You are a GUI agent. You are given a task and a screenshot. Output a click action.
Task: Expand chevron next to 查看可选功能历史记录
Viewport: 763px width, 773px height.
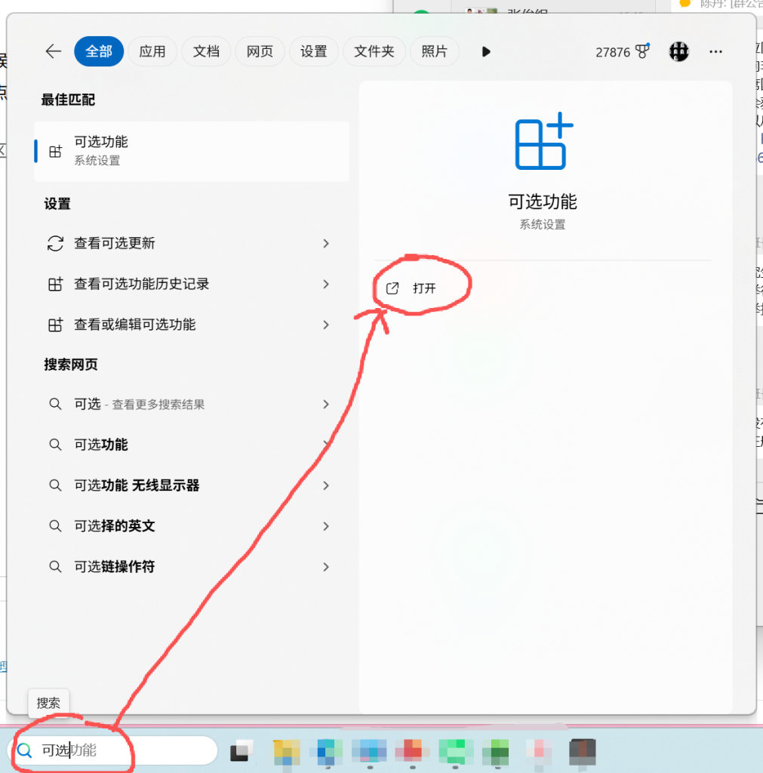pos(326,284)
